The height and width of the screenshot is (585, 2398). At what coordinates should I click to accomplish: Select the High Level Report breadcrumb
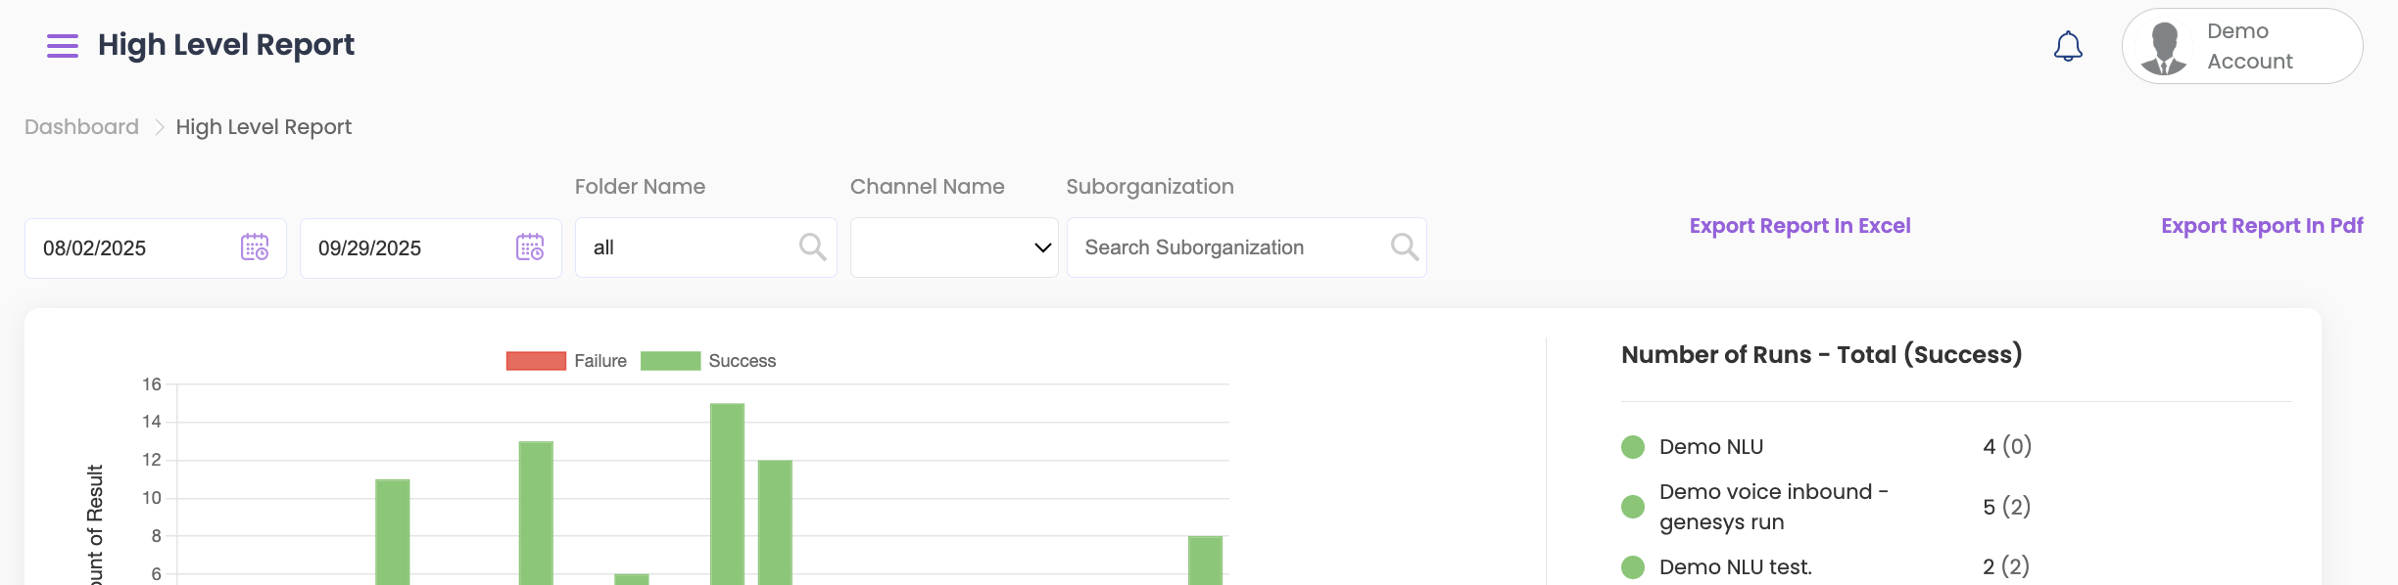[x=264, y=127]
